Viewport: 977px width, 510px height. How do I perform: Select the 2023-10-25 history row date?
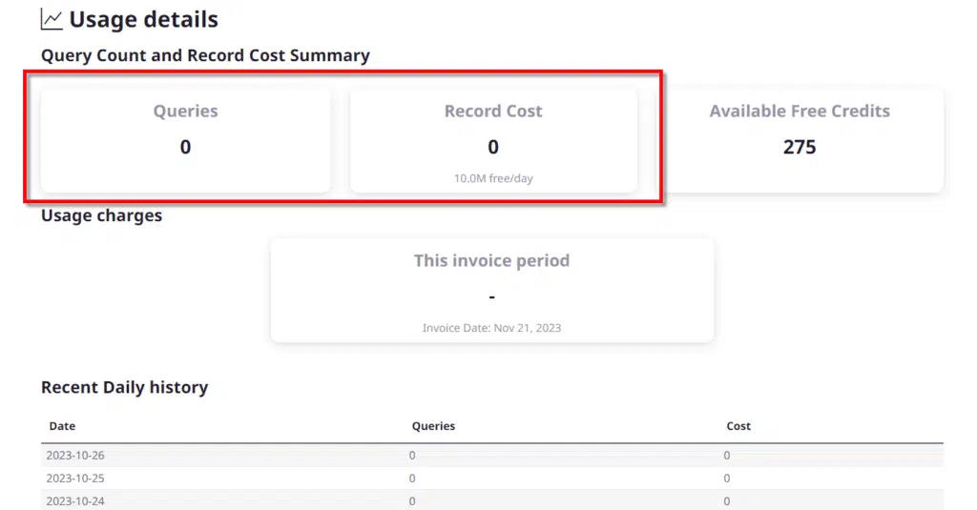coord(75,479)
